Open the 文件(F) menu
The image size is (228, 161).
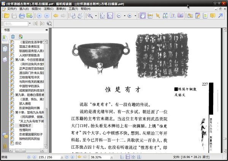11,9
